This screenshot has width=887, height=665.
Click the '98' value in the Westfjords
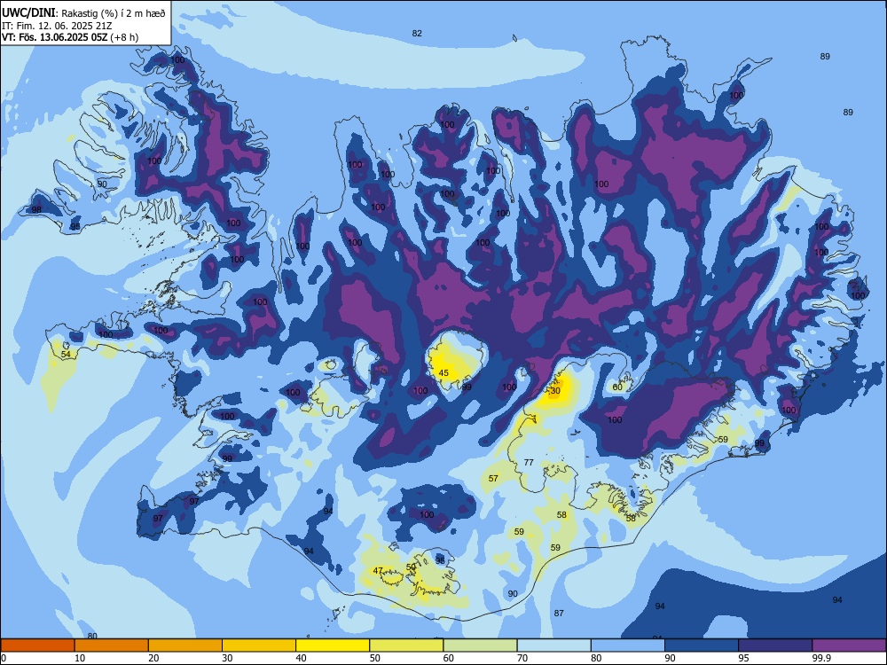36,210
